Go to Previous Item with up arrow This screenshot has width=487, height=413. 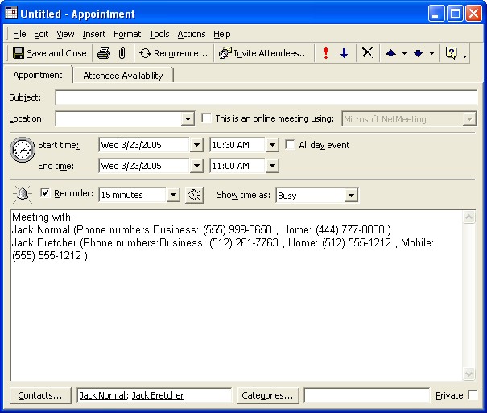[x=390, y=53]
